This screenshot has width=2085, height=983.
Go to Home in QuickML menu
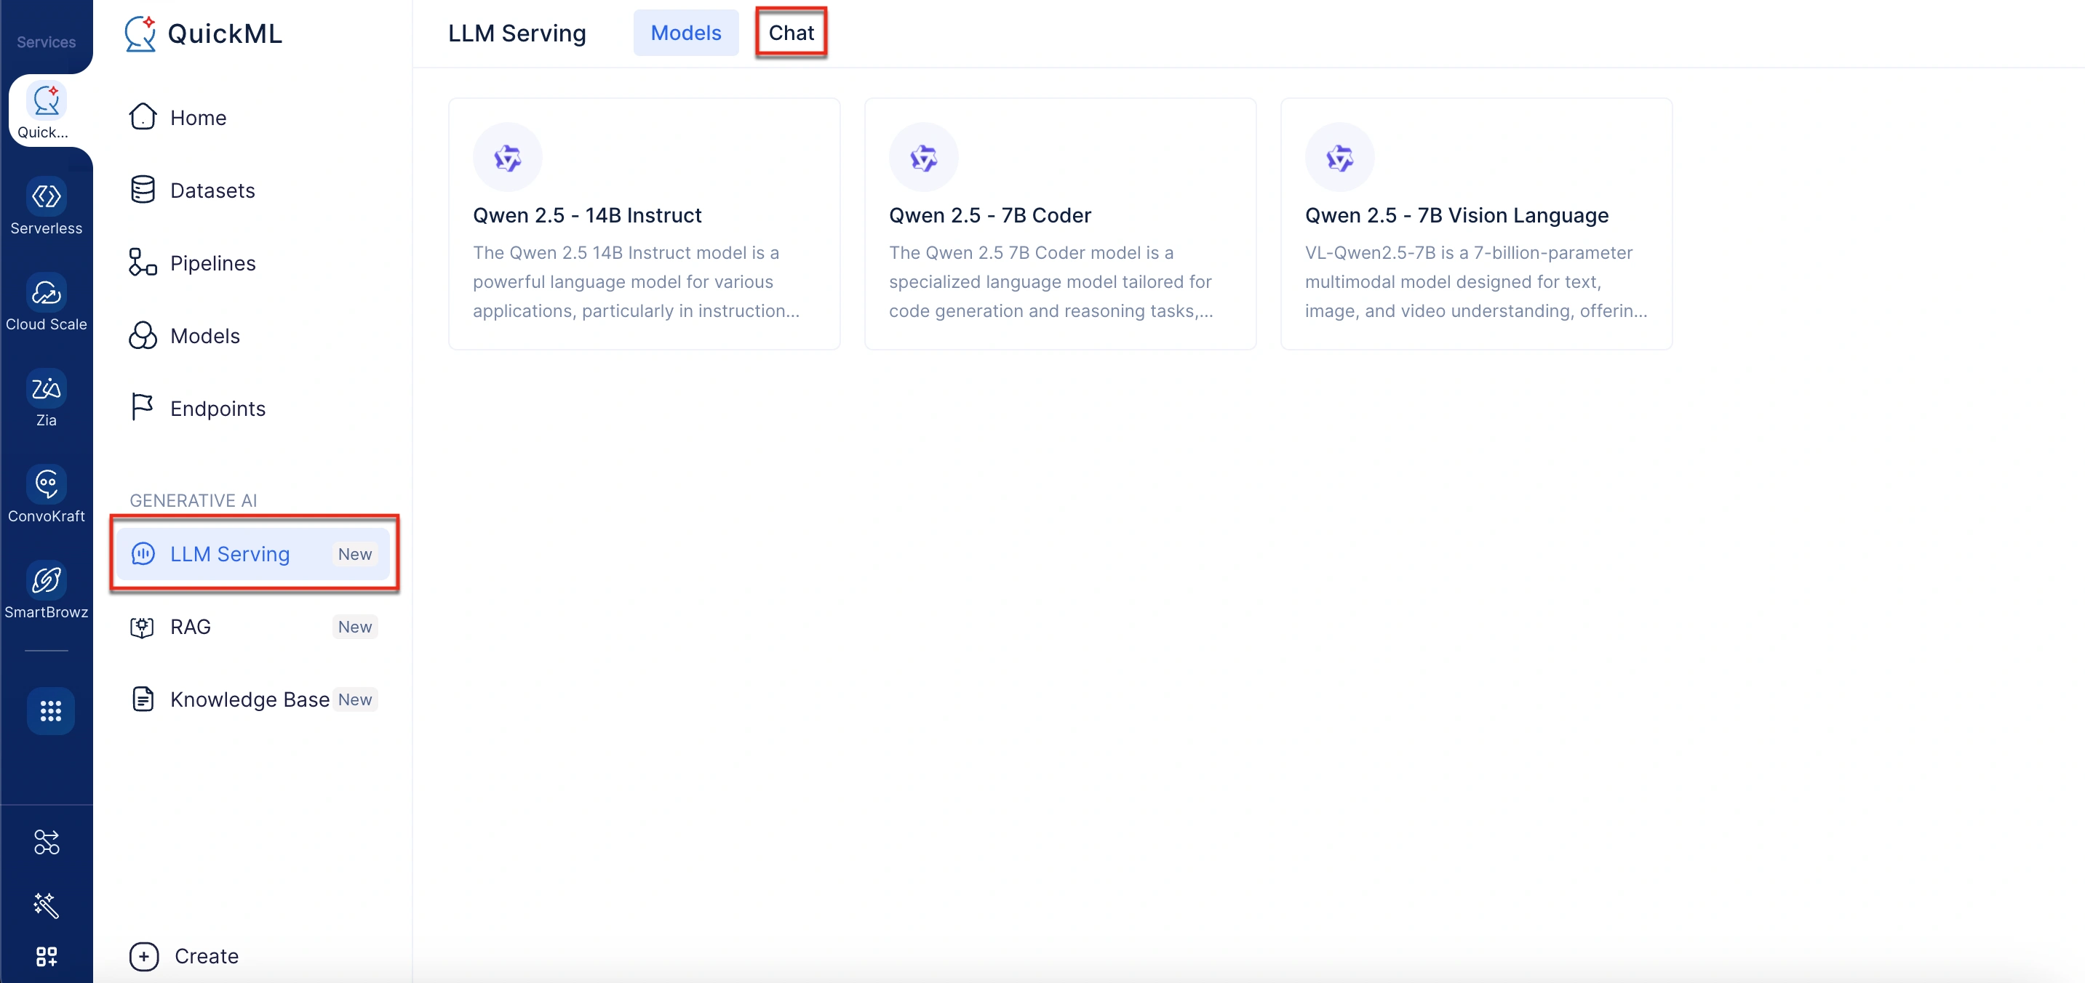[252, 117]
